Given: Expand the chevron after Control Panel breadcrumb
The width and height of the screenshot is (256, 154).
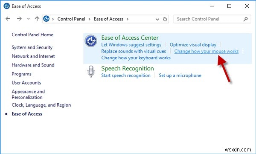Looking at the screenshot, I should tap(90, 19).
